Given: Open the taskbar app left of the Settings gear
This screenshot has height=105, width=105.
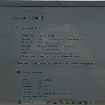Looking at the screenshot, I should [x=85, y=103].
